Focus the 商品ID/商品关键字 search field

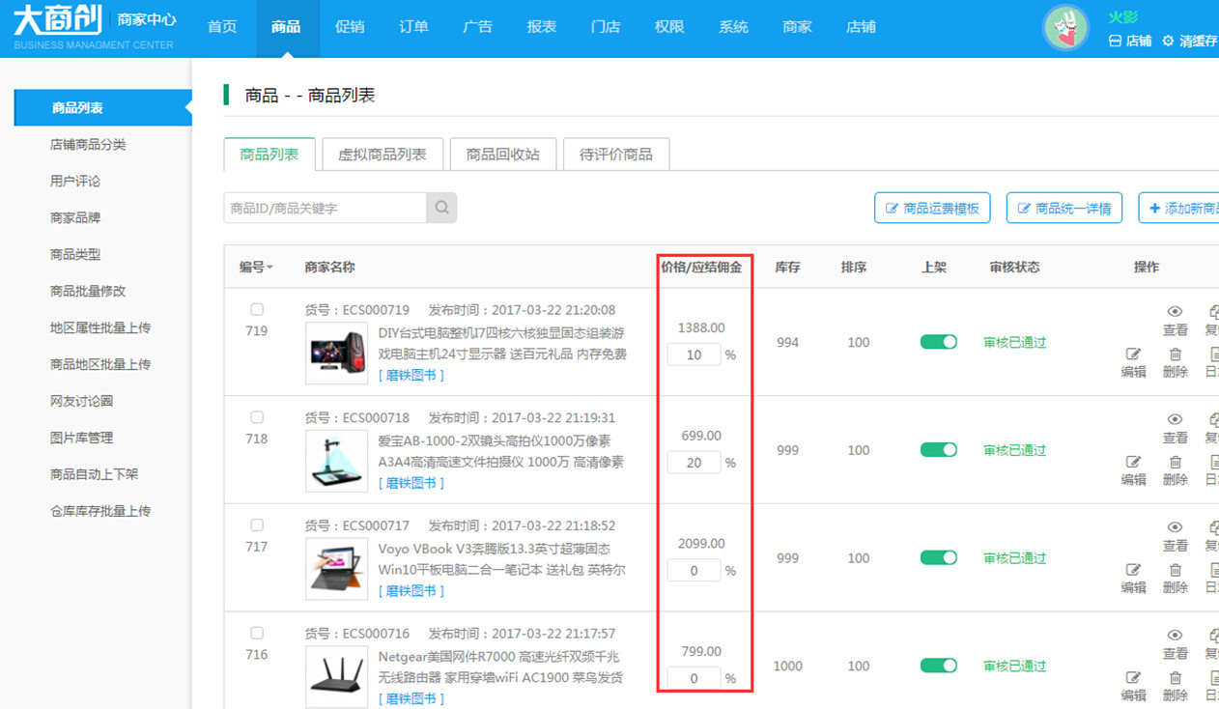click(326, 208)
